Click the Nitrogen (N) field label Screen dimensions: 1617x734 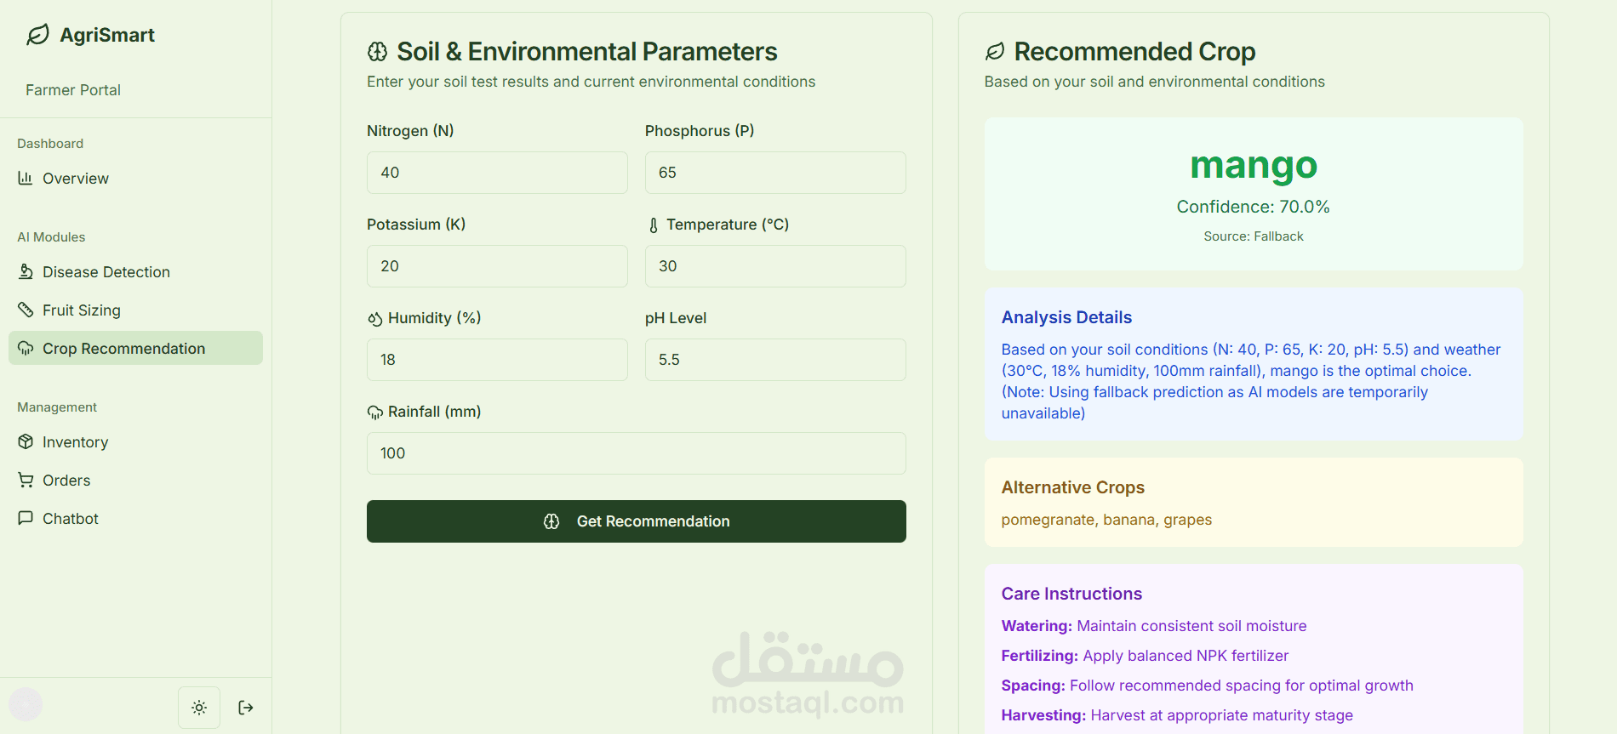point(410,131)
